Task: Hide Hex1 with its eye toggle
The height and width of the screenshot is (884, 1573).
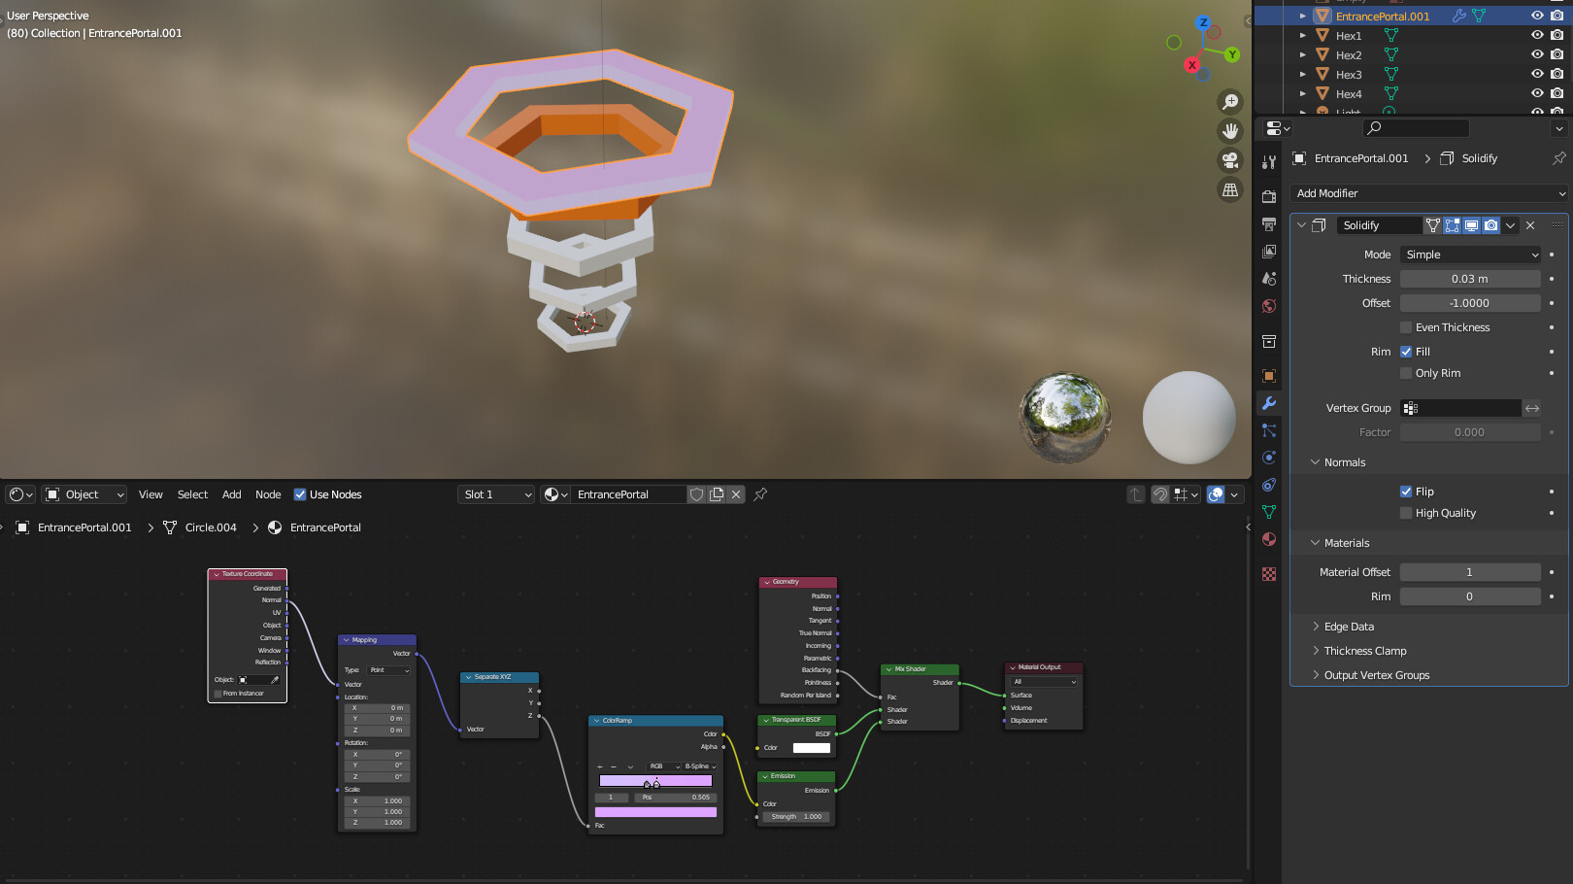Action: 1536,35
